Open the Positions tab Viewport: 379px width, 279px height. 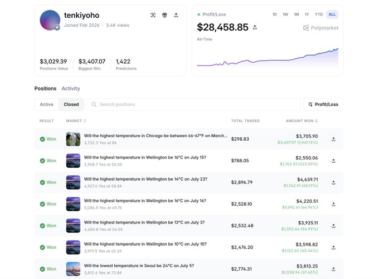[x=46, y=88]
